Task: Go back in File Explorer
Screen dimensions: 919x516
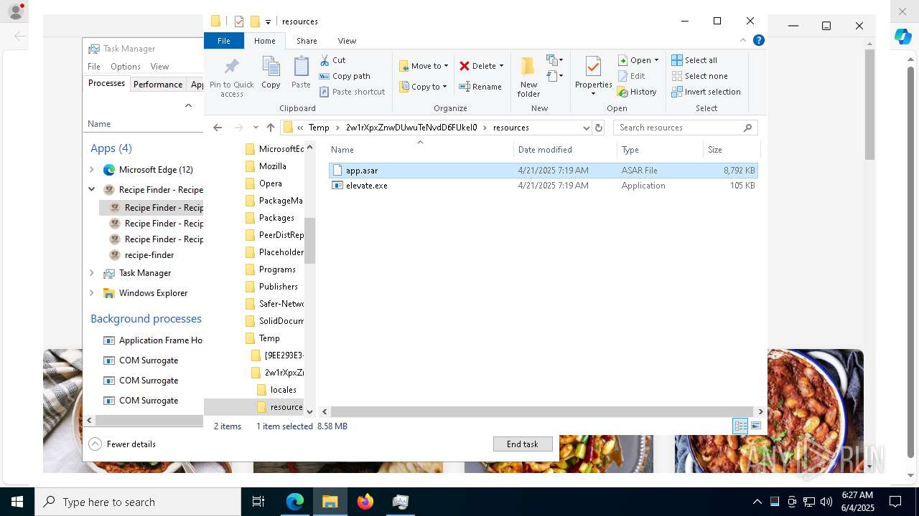Action: coord(218,128)
